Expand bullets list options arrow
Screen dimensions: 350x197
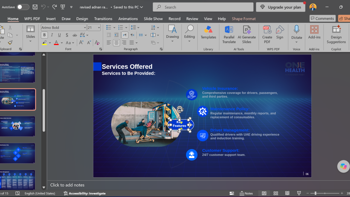coord(114,28)
